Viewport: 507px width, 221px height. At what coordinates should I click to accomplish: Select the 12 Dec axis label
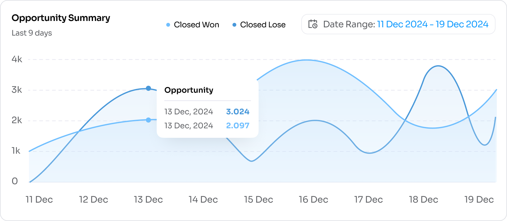point(94,200)
